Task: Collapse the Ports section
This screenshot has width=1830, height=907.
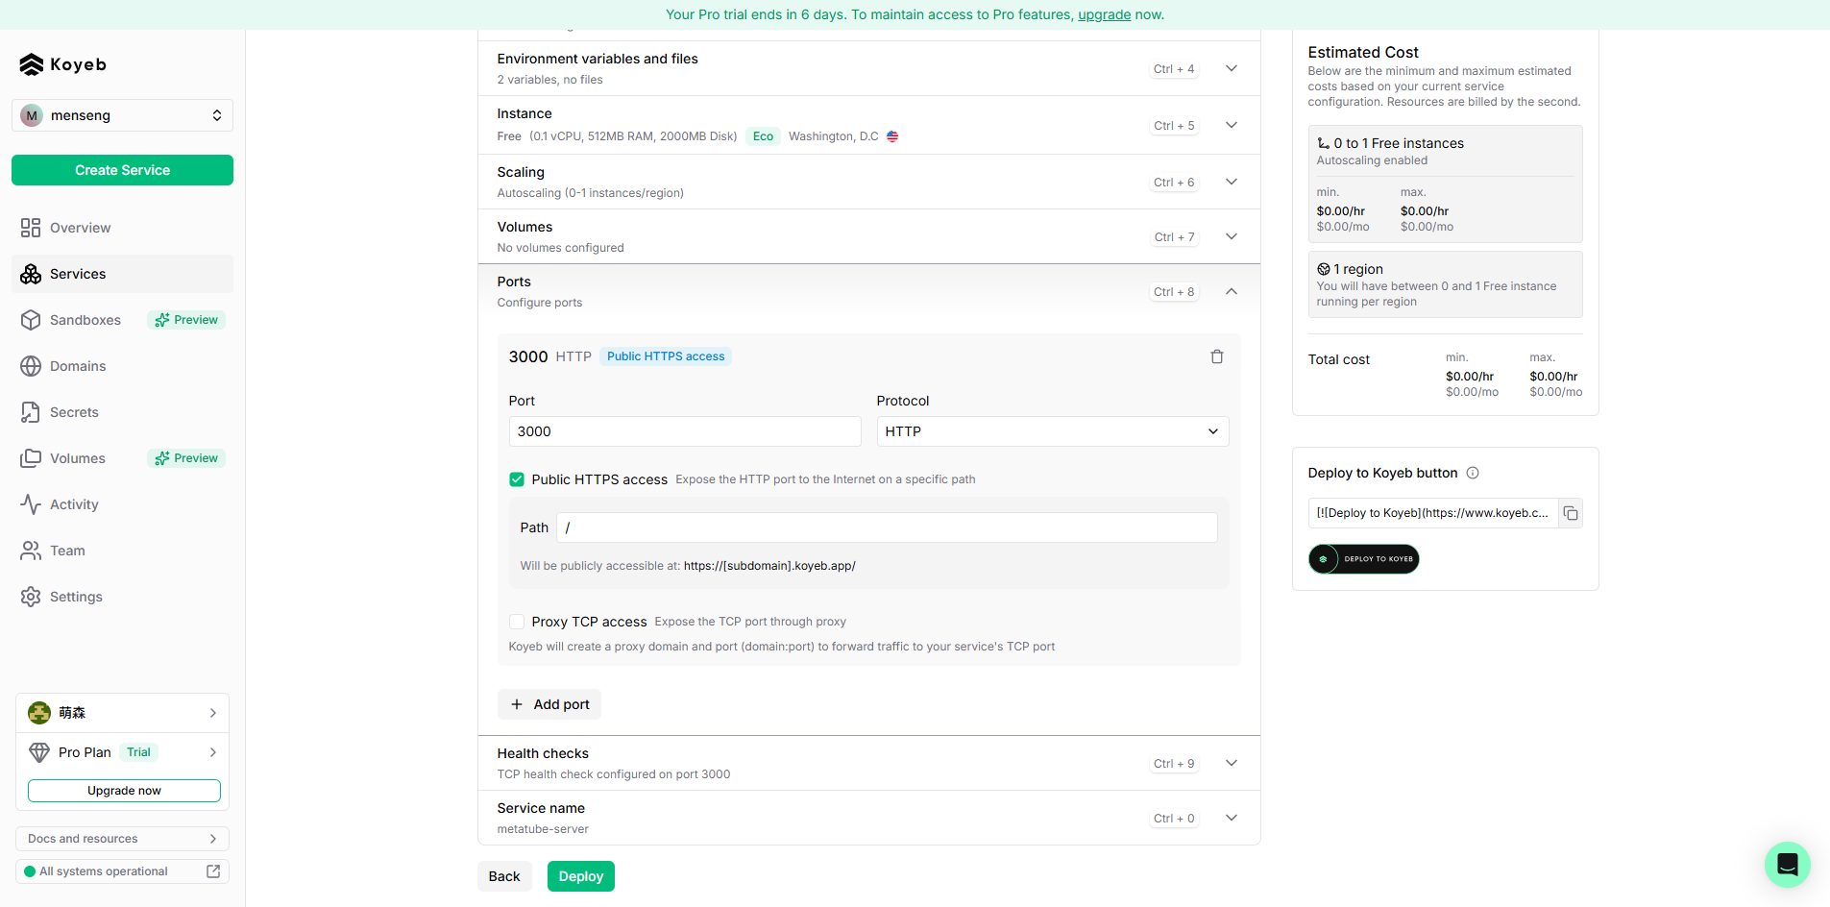Action: [1231, 291]
